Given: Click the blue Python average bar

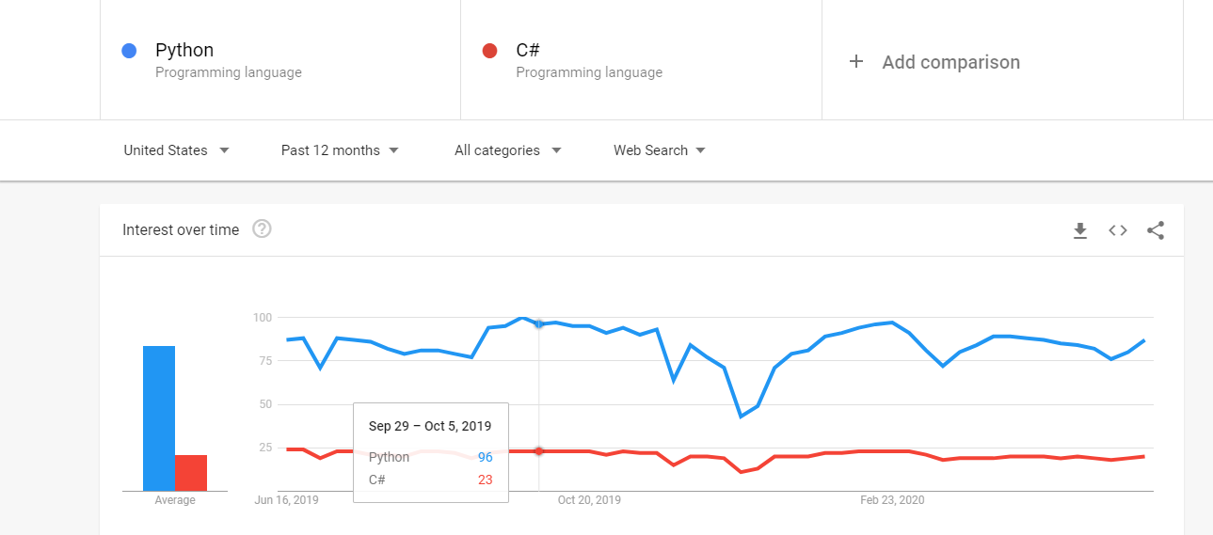Looking at the screenshot, I should pos(159,418).
